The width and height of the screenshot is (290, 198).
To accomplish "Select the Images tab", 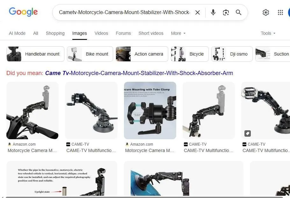I will 80,33.
